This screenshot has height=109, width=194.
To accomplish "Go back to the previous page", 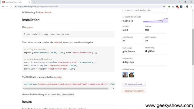I will (3, 7).
